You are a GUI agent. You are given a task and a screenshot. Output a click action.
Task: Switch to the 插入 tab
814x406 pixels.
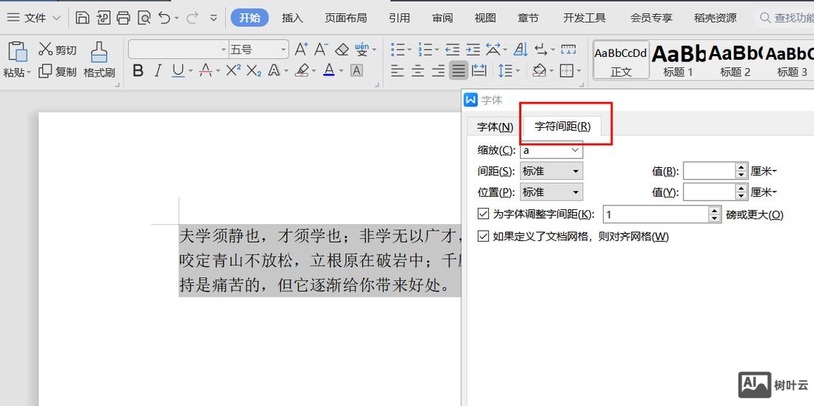click(293, 18)
